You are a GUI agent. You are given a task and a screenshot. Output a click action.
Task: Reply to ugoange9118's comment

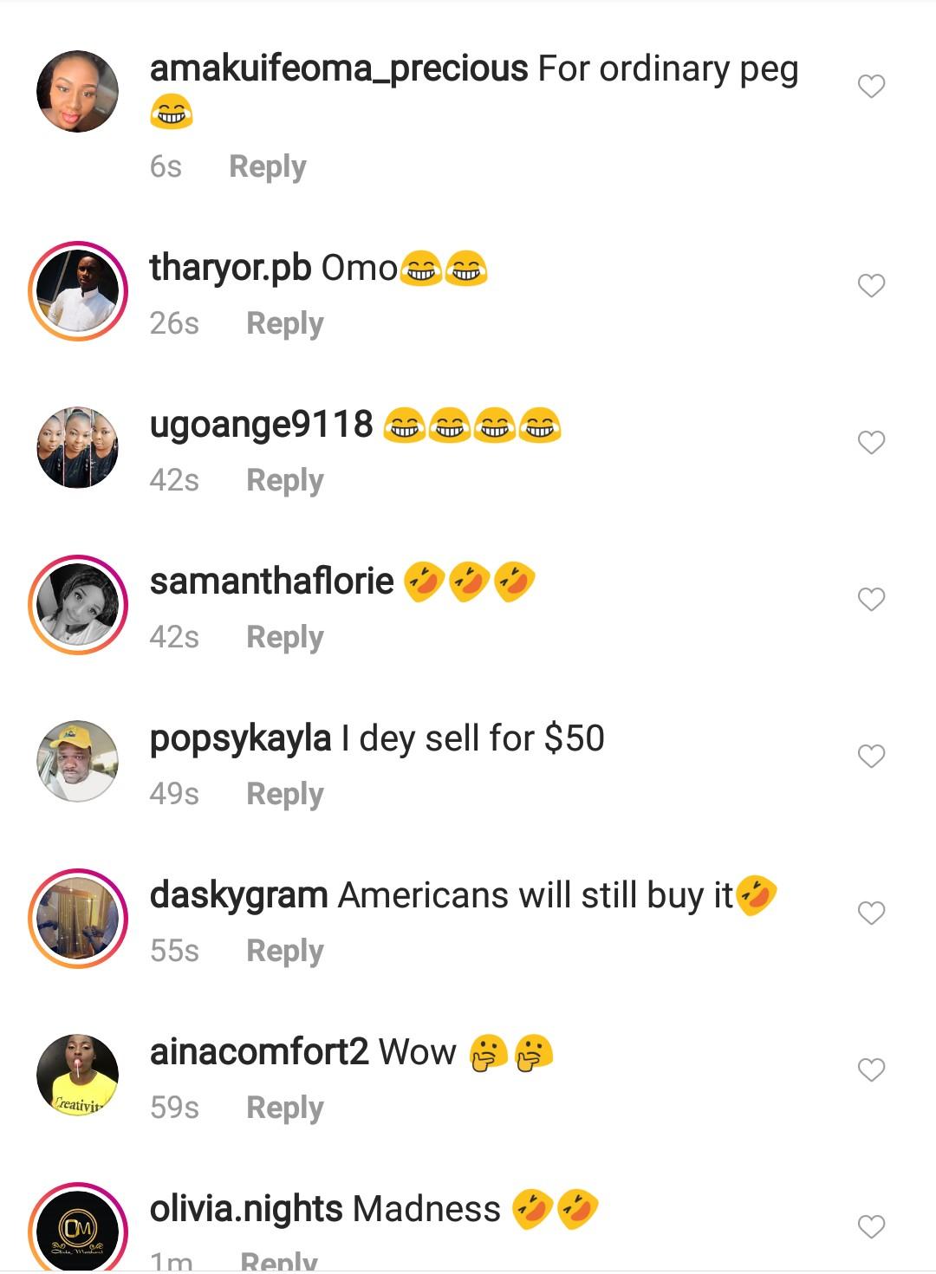point(285,480)
